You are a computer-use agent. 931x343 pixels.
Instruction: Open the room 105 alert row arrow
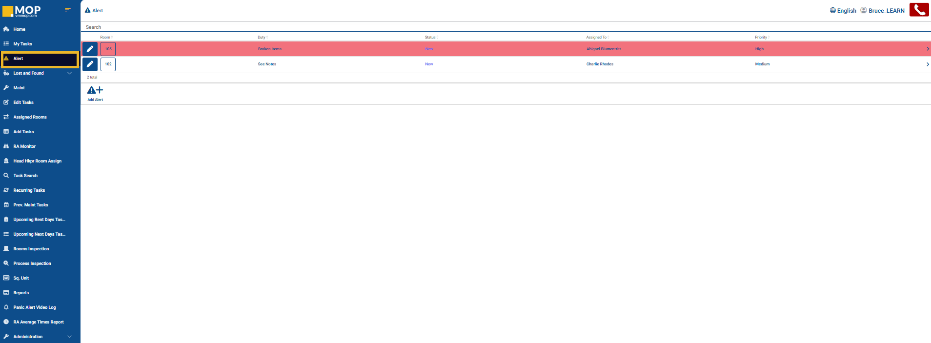coord(927,49)
